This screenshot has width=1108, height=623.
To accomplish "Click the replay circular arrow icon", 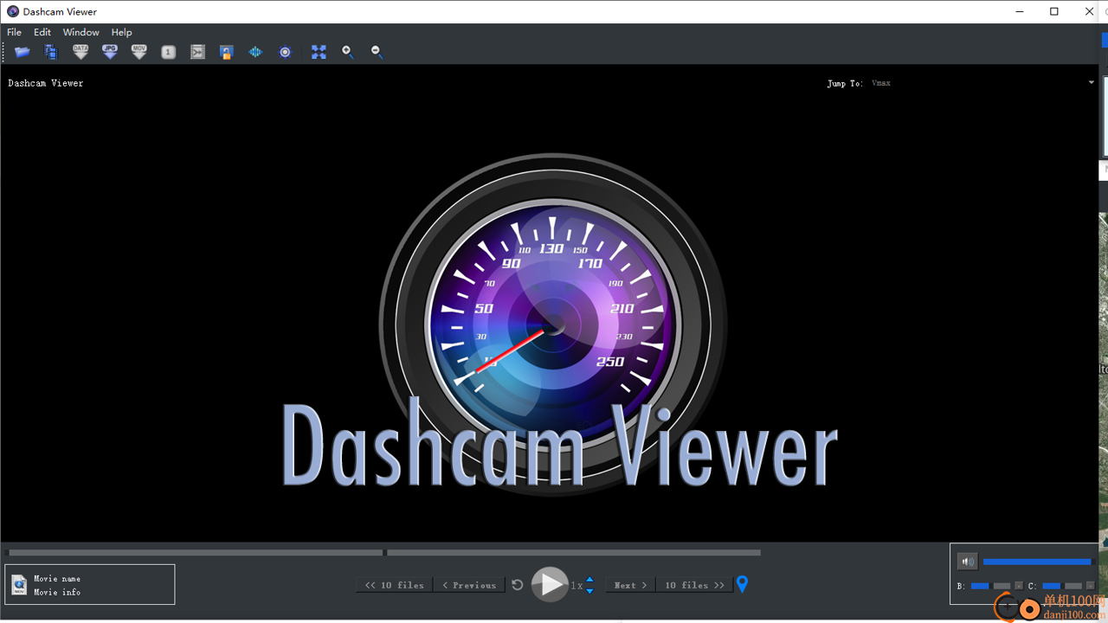I will pyautogui.click(x=518, y=585).
